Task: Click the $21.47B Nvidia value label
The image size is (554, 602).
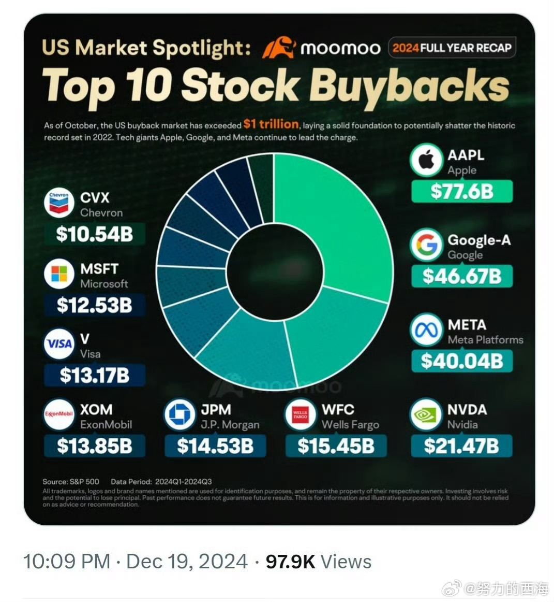Action: [x=461, y=446]
